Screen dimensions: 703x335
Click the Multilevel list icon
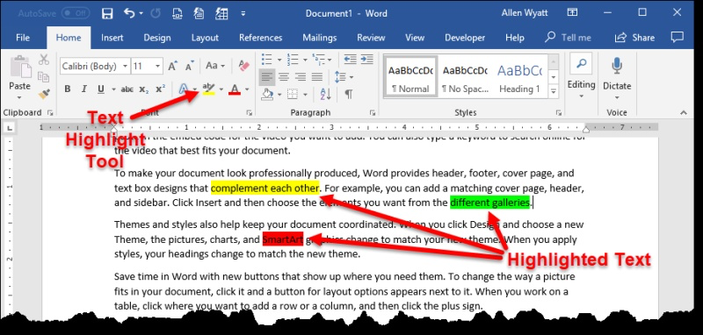click(318, 60)
